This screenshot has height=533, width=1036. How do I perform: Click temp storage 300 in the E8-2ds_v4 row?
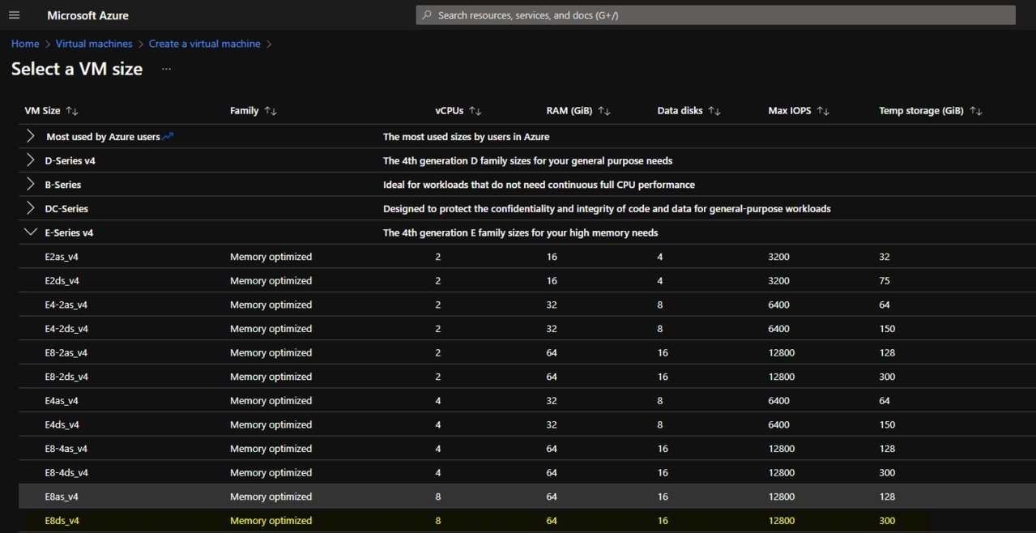887,377
